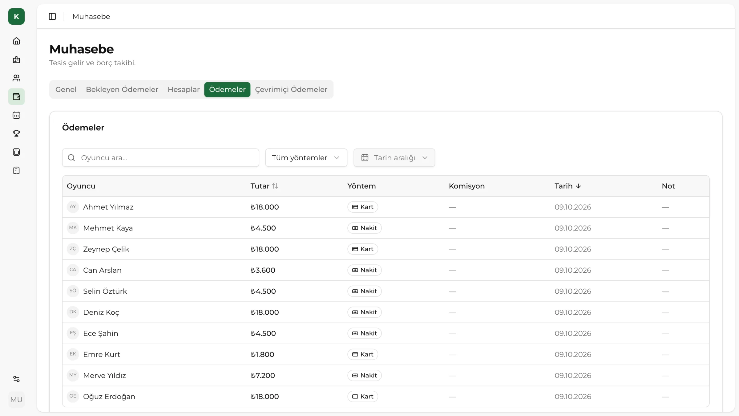
Task: Select player name Oğuz Erdoğan
Action: tap(109, 397)
